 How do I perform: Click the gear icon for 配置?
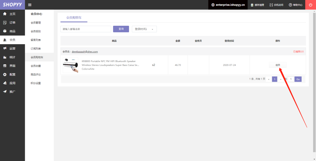coord(5,75)
